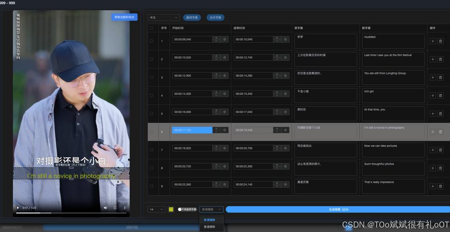The image size is (450, 232).
Task: Delete subtitle row 3 with trash icon
Action: (440, 77)
